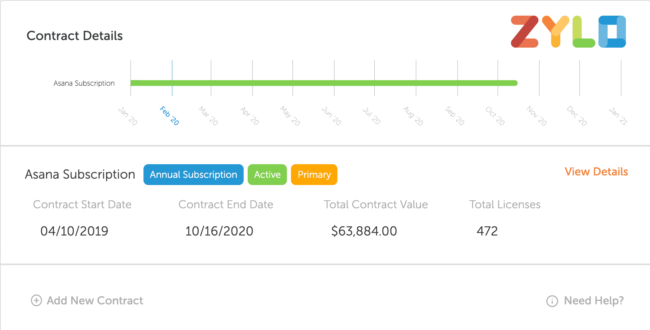Click the contract value $63,884.00
This screenshot has height=330, width=650.
click(x=364, y=231)
